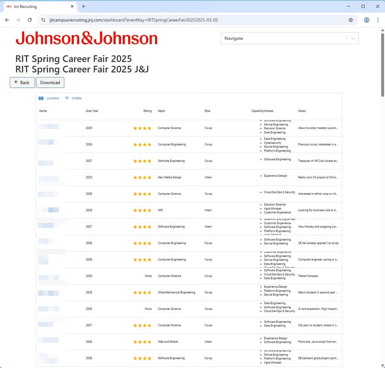
Task: Click 'Web and Mobile' major cell
Action: (x=168, y=342)
